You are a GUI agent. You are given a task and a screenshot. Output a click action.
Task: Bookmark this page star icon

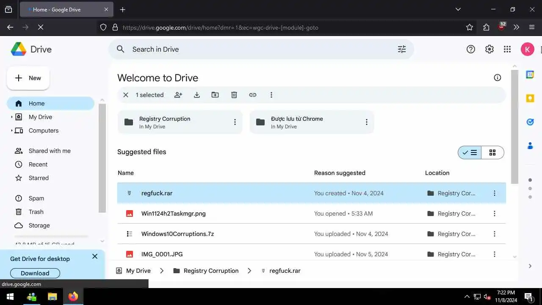470,27
